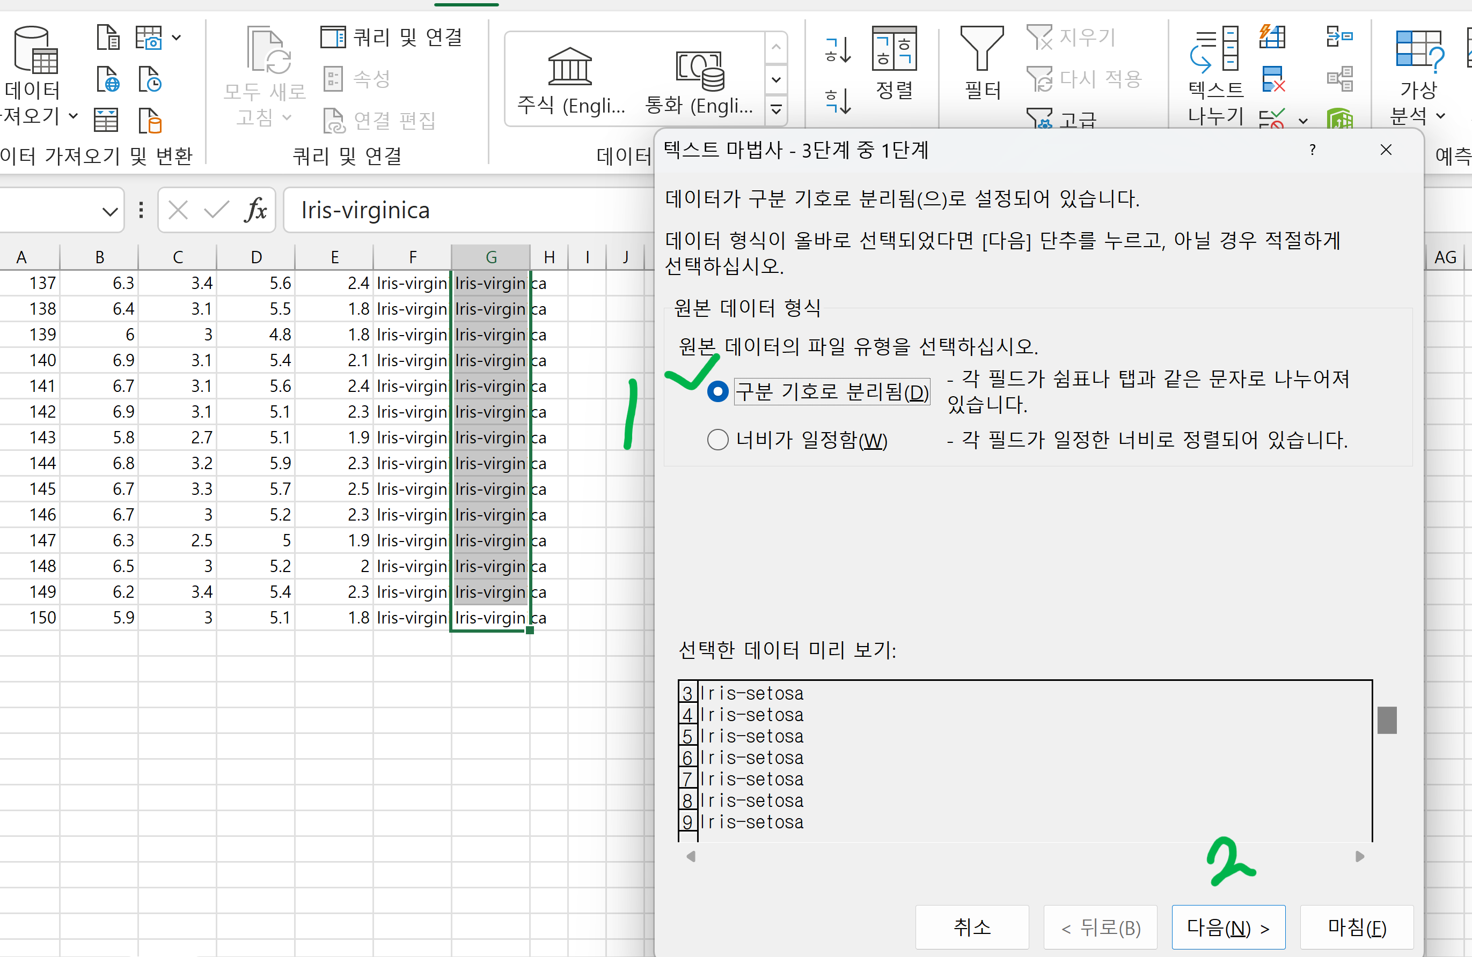Click the insert function fx icon

255,211
